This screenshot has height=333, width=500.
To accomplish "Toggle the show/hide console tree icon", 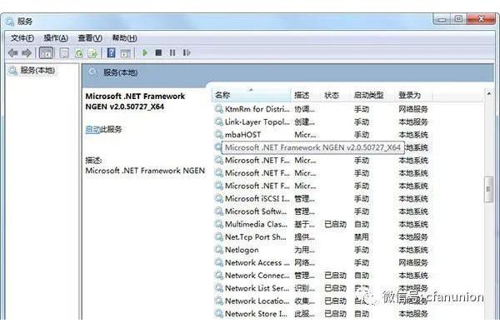I will click(x=46, y=53).
